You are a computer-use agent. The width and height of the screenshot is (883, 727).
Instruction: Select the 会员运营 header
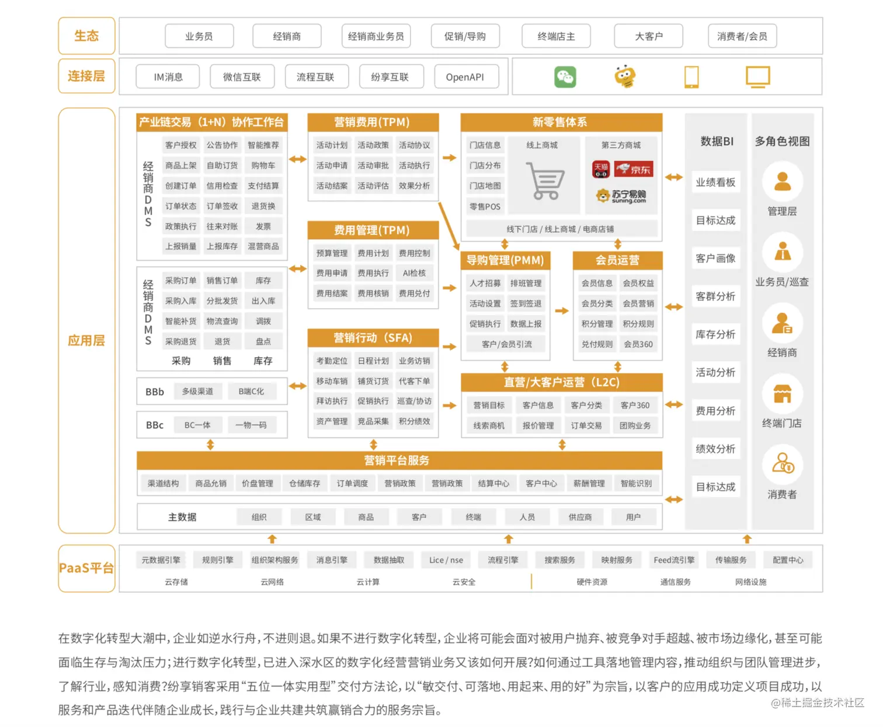point(617,260)
